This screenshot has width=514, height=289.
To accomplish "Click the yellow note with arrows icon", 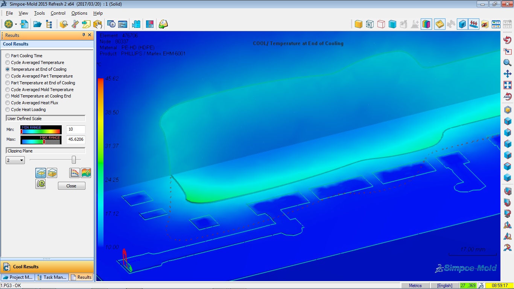I will click(86, 24).
